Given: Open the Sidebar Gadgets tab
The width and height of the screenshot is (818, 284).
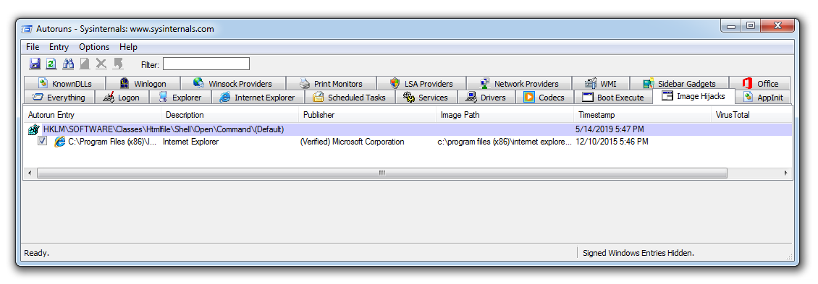Looking at the screenshot, I should pos(679,83).
